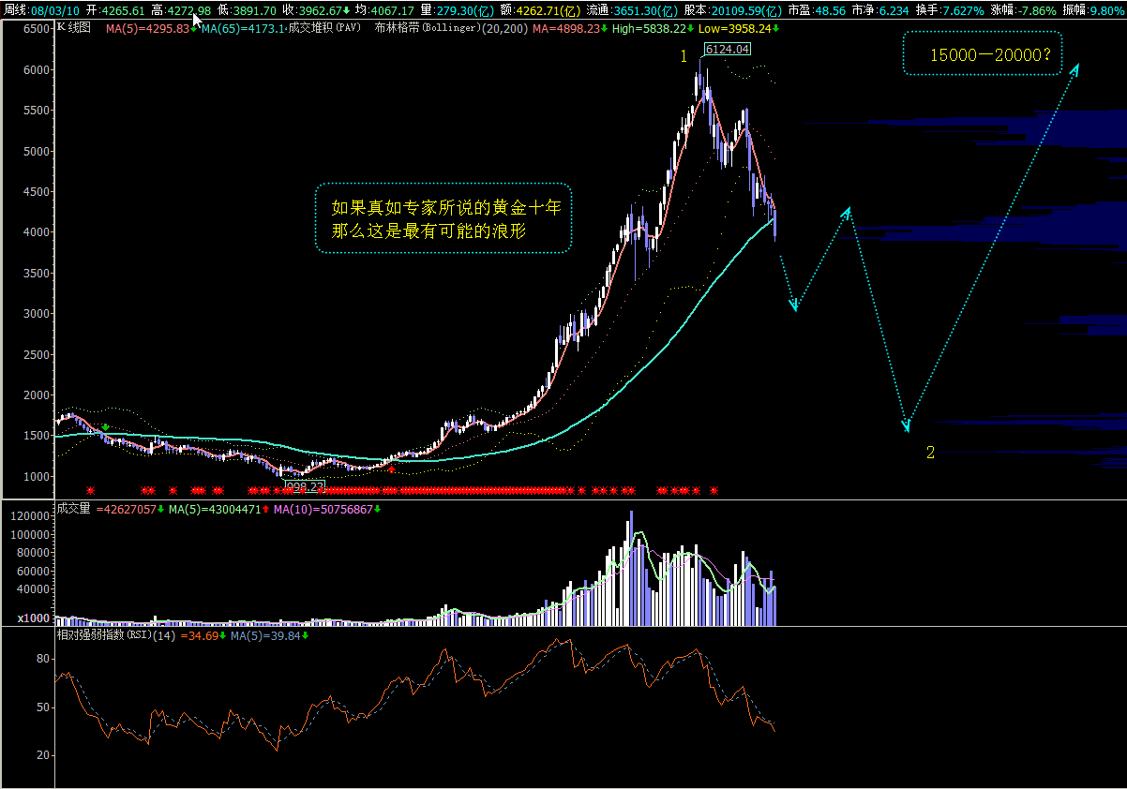
Task: Click the red up-arrow marker near 1100
Action: pyautogui.click(x=391, y=469)
